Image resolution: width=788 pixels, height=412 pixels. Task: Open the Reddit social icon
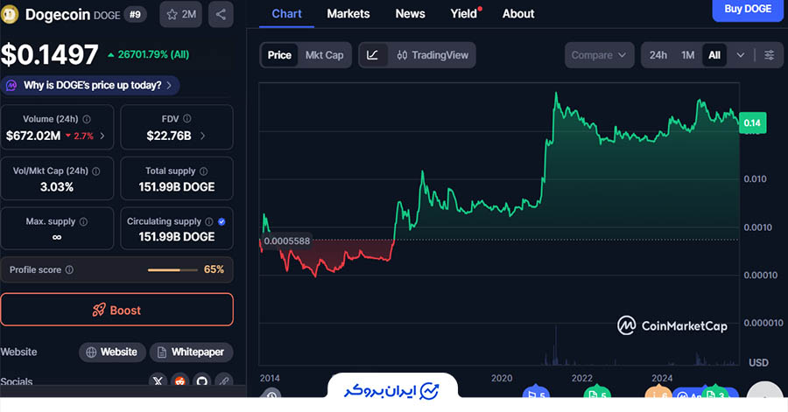click(x=179, y=381)
